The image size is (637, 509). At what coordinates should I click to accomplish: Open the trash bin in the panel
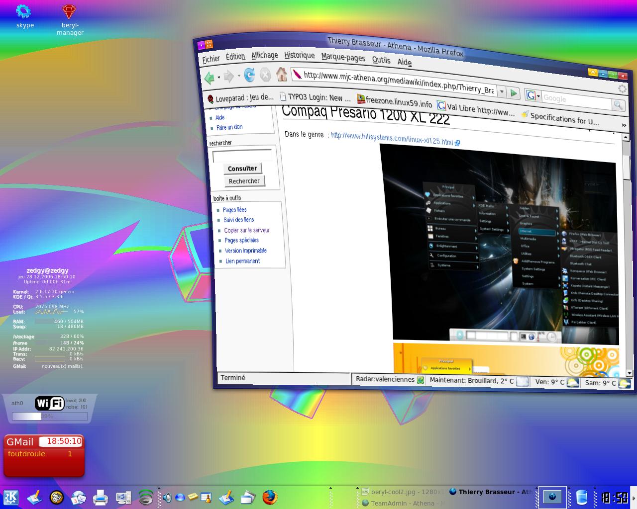coord(581,497)
